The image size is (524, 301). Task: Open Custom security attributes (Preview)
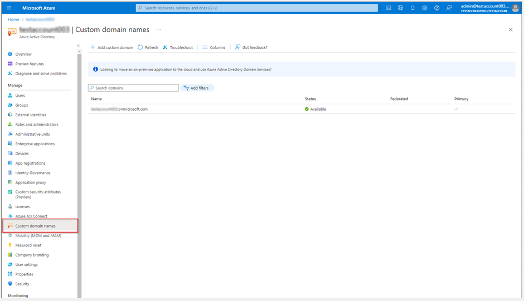pos(35,194)
